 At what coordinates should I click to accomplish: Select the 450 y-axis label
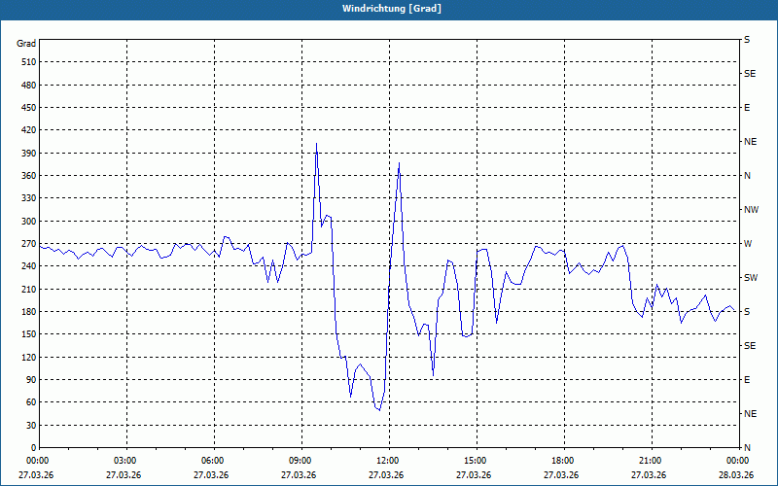[29, 108]
